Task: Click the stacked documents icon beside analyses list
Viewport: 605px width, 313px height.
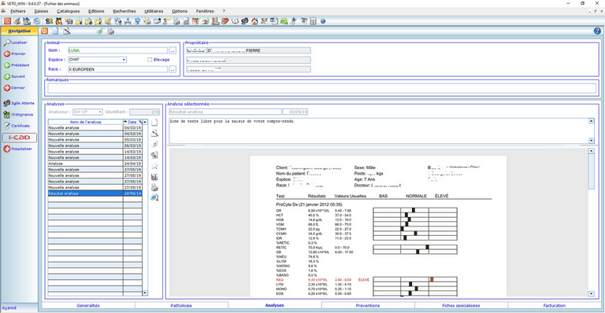Action: tap(154, 155)
